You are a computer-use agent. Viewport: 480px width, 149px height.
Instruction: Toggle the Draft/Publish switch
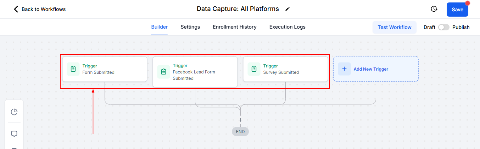pyautogui.click(x=443, y=27)
